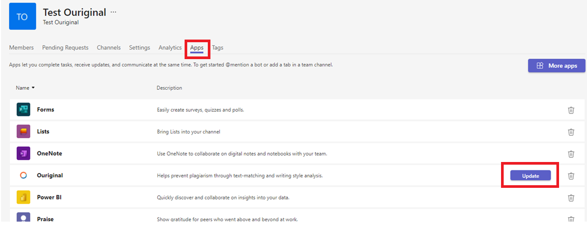Remove the Lists app using trash icon
The width and height of the screenshot is (587, 229).
pyautogui.click(x=571, y=132)
